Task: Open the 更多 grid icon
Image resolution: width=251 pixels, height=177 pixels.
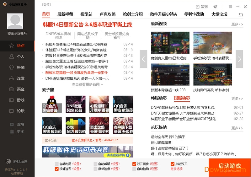Action: (12, 132)
